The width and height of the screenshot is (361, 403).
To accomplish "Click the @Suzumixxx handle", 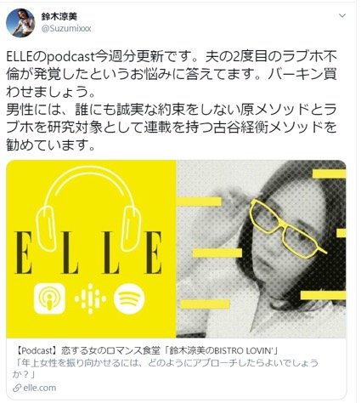I will coord(66,29).
